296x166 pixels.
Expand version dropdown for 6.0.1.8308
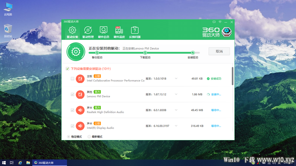point(176,110)
